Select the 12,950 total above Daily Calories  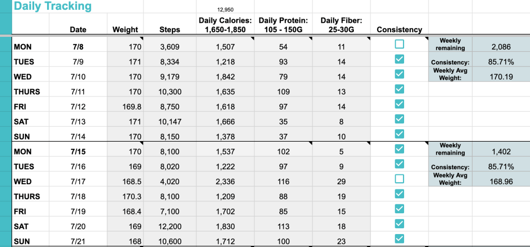point(225,9)
